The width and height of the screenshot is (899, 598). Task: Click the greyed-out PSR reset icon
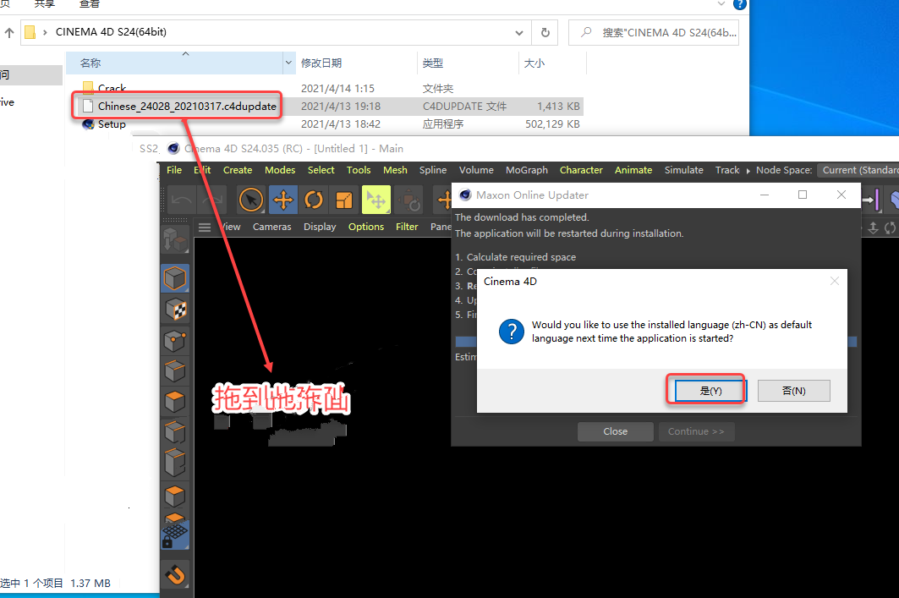pos(408,200)
